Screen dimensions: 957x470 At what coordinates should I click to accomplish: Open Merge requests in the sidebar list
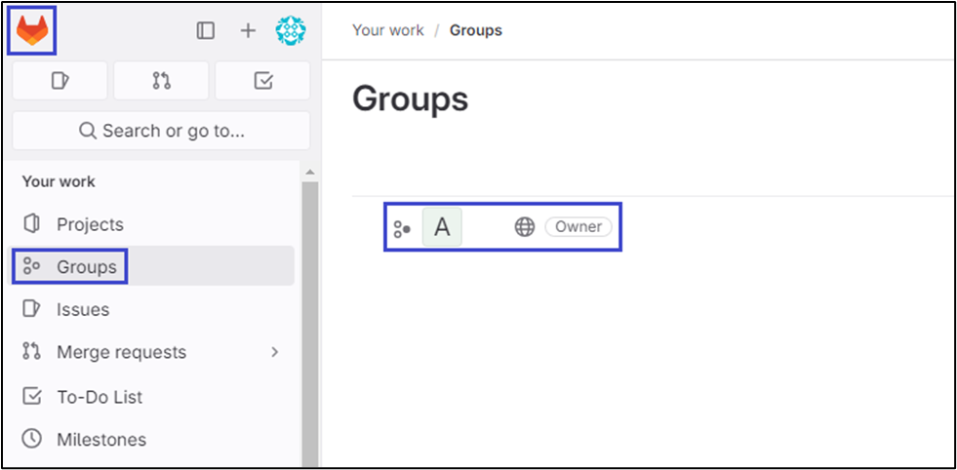(121, 352)
